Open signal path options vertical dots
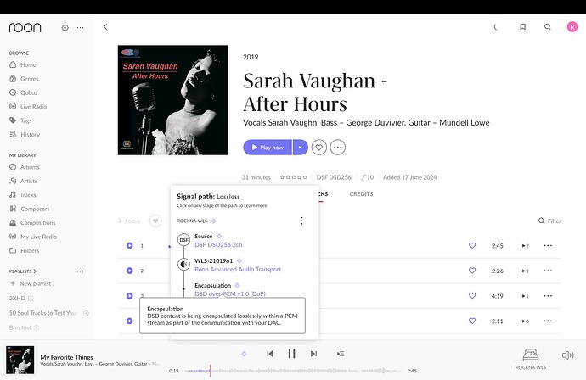The image size is (586, 380). [x=301, y=221]
